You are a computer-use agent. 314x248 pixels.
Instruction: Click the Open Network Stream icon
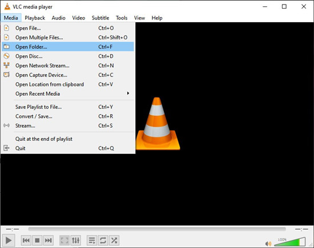tap(6, 65)
